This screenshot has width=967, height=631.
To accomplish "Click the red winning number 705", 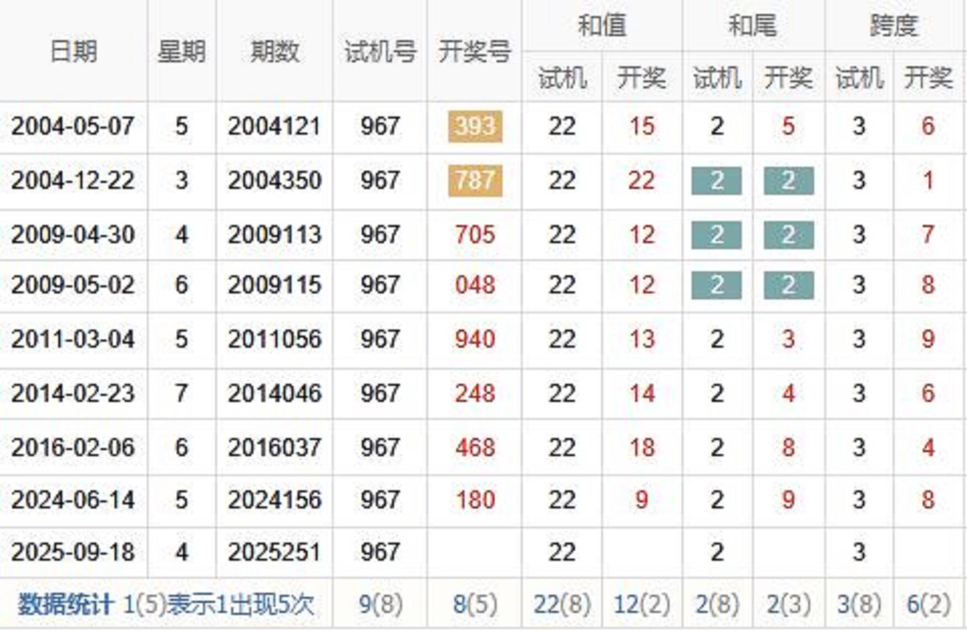I will tap(475, 235).
